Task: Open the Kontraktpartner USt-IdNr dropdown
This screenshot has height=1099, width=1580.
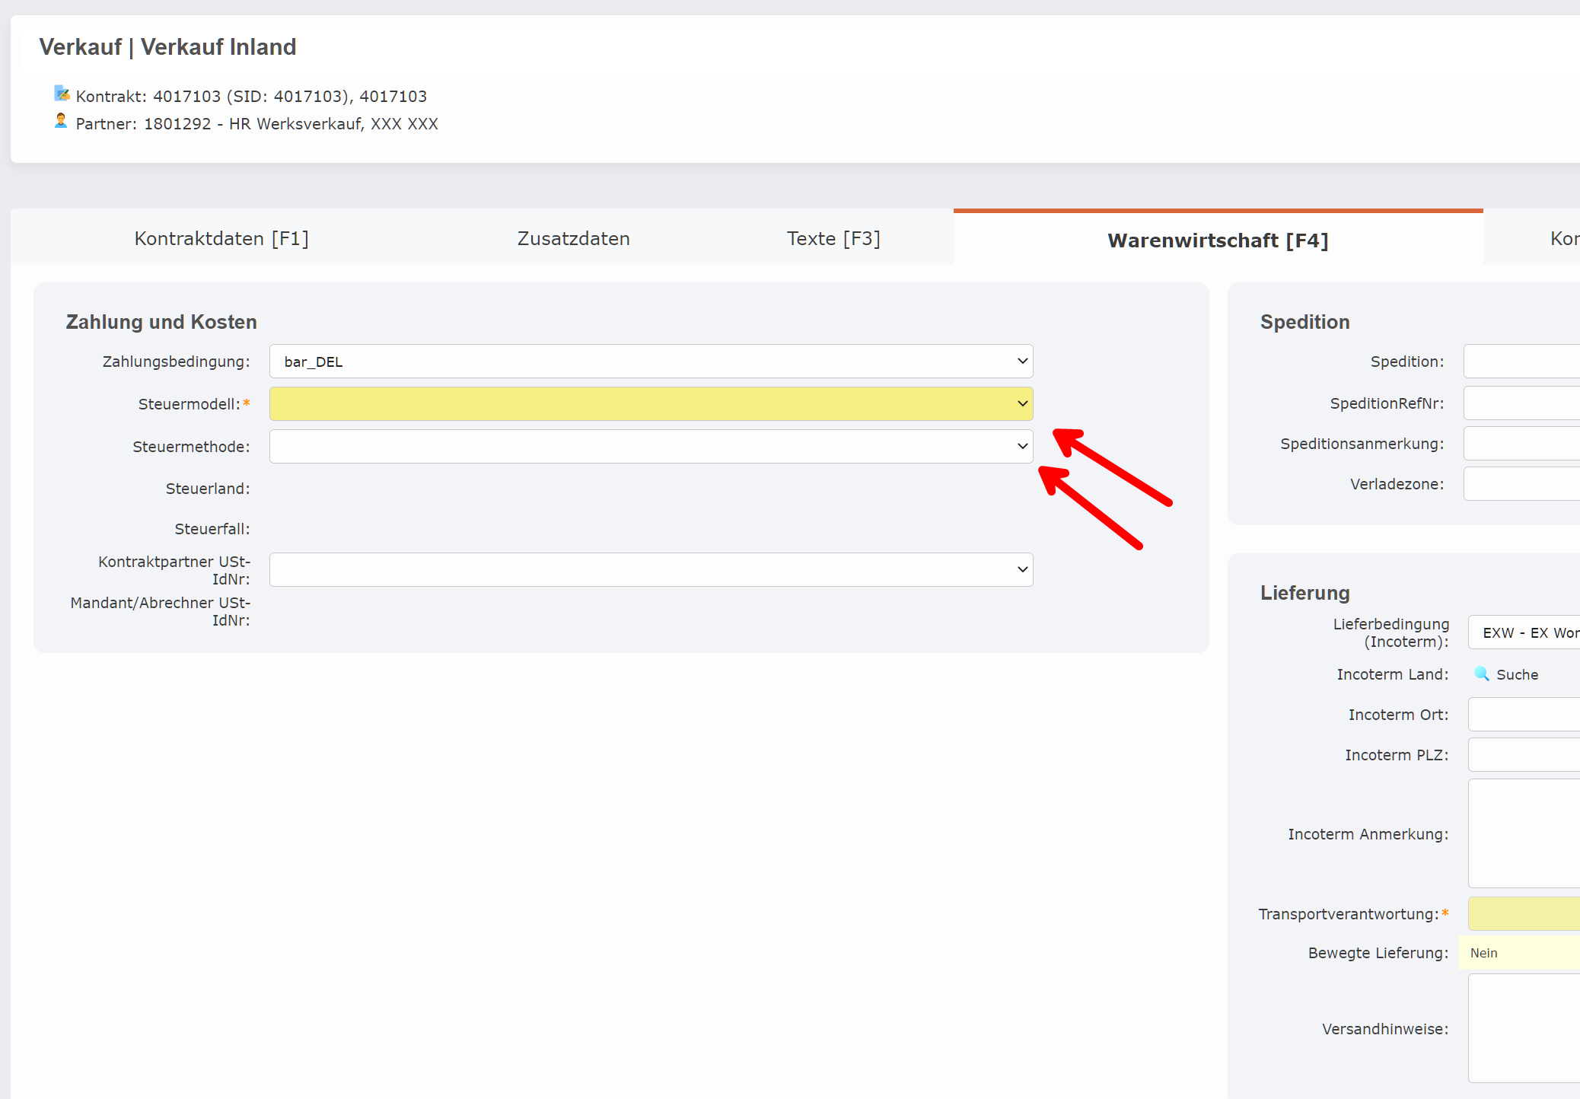Action: pyautogui.click(x=651, y=570)
